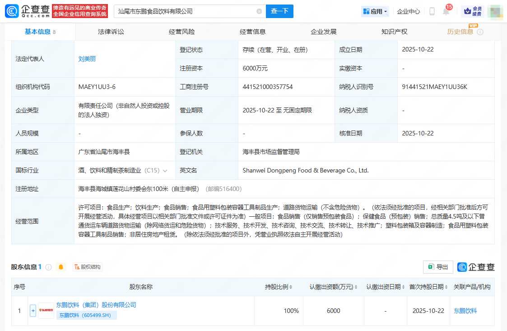Expand the 东鹏饮料 shareholder row with plus
This screenshot has width=507, height=331.
click(x=33, y=311)
